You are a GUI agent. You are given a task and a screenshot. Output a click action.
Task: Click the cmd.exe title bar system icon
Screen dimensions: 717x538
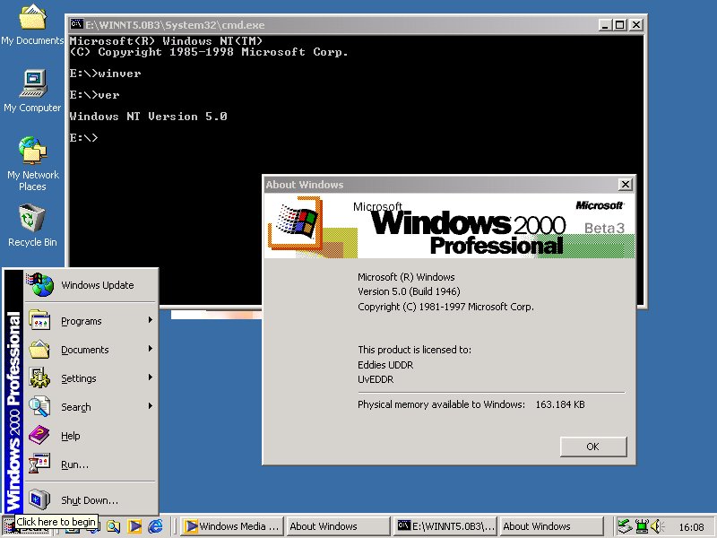click(77, 25)
